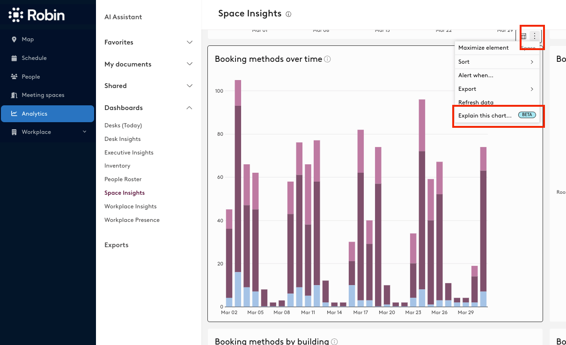Click the table view icon beside three dots
566x345 pixels.
(x=524, y=37)
